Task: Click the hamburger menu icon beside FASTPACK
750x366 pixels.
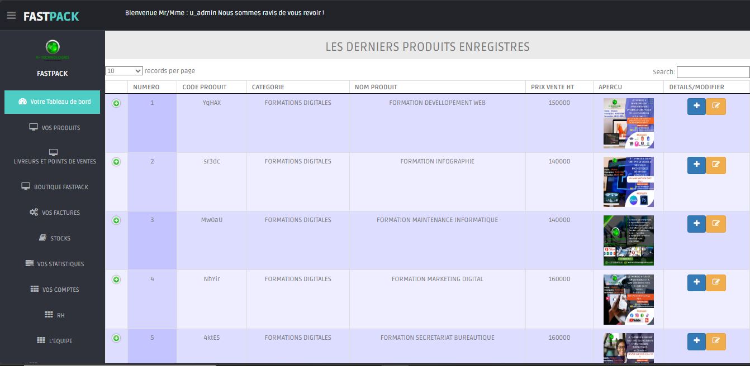Action: tap(11, 16)
